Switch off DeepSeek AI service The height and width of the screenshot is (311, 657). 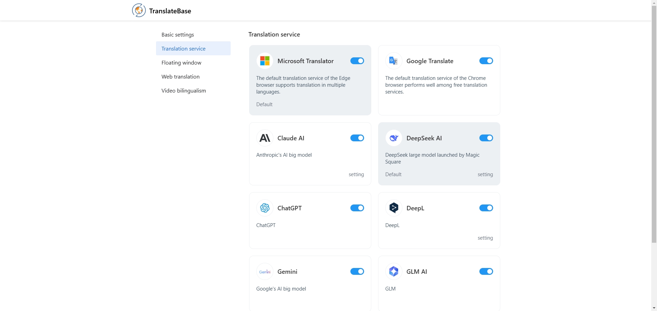486,138
